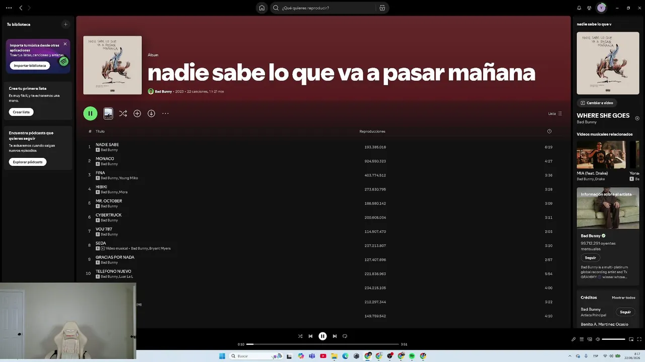Select the track MR. OCTOBER
Viewport: 645px width, 362px height.
pyautogui.click(x=109, y=201)
